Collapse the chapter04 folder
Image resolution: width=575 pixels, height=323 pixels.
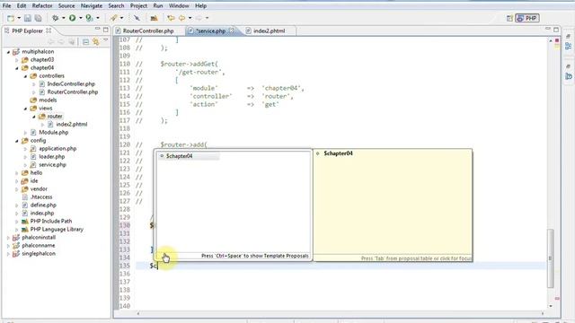(x=17, y=68)
